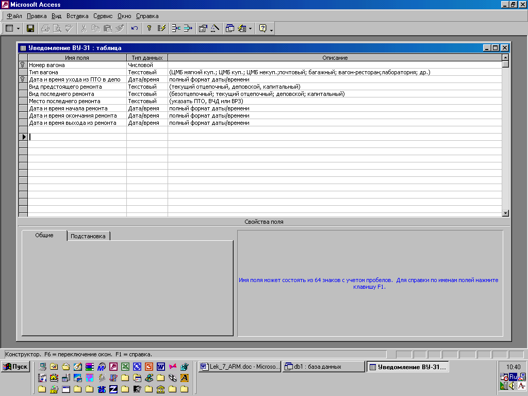528x396 pixels.
Task: Click the volume speaker tray icon
Action: pyautogui.click(x=512, y=386)
